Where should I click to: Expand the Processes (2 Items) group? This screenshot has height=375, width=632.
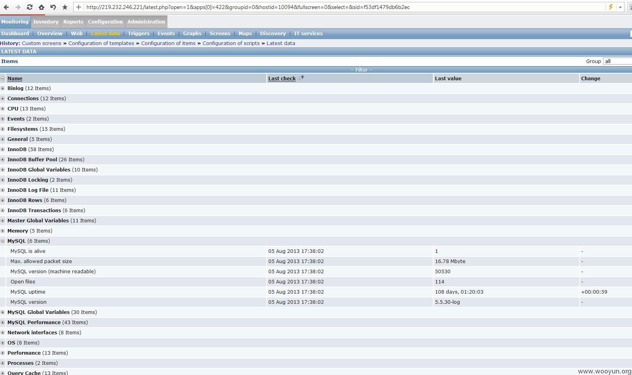[x=3, y=363]
